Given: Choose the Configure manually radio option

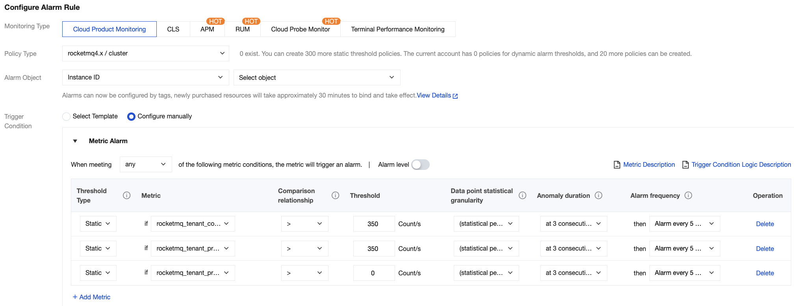Looking at the screenshot, I should coord(131,116).
